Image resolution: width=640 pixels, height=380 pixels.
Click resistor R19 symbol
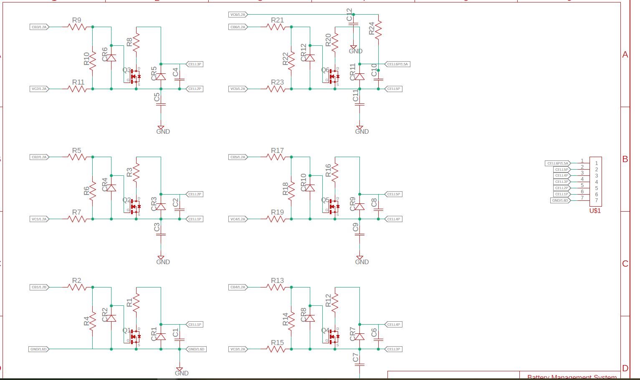click(276, 219)
